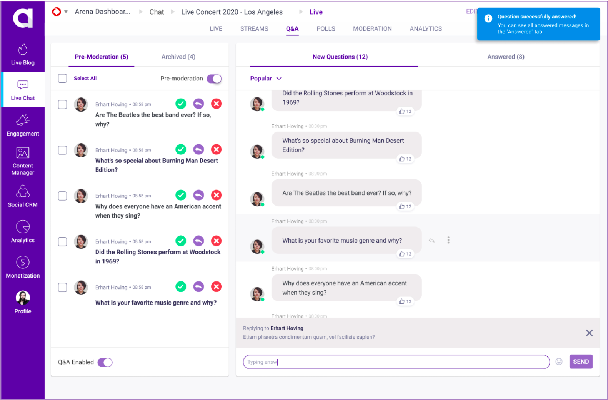Switch to the Archived (4) tab

pyautogui.click(x=178, y=57)
